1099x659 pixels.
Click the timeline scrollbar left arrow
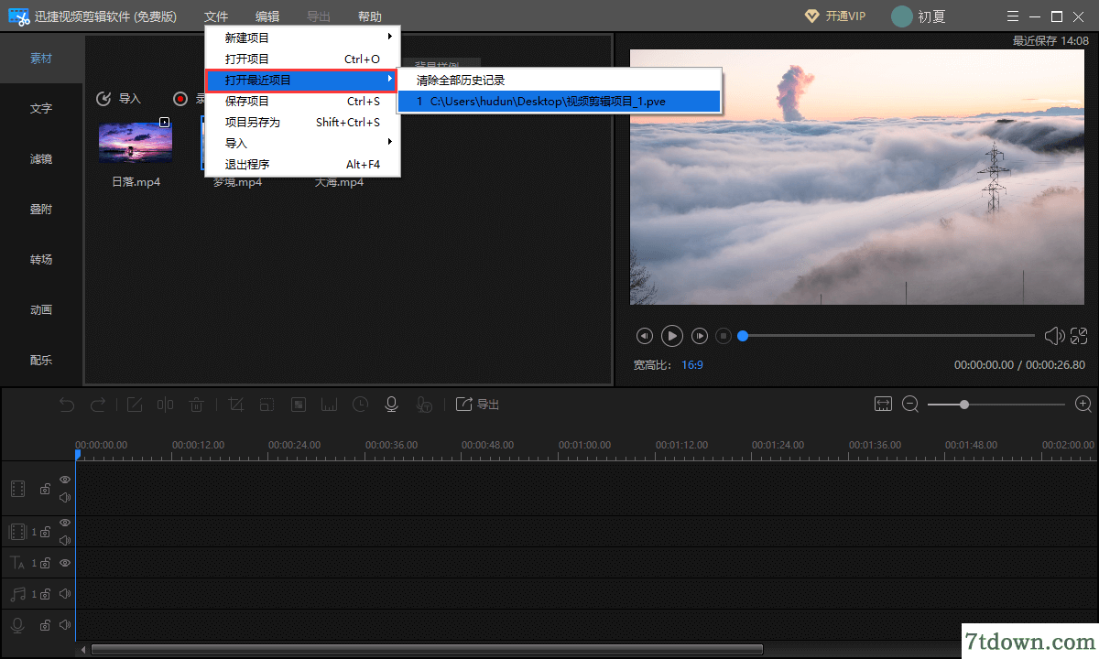click(83, 649)
